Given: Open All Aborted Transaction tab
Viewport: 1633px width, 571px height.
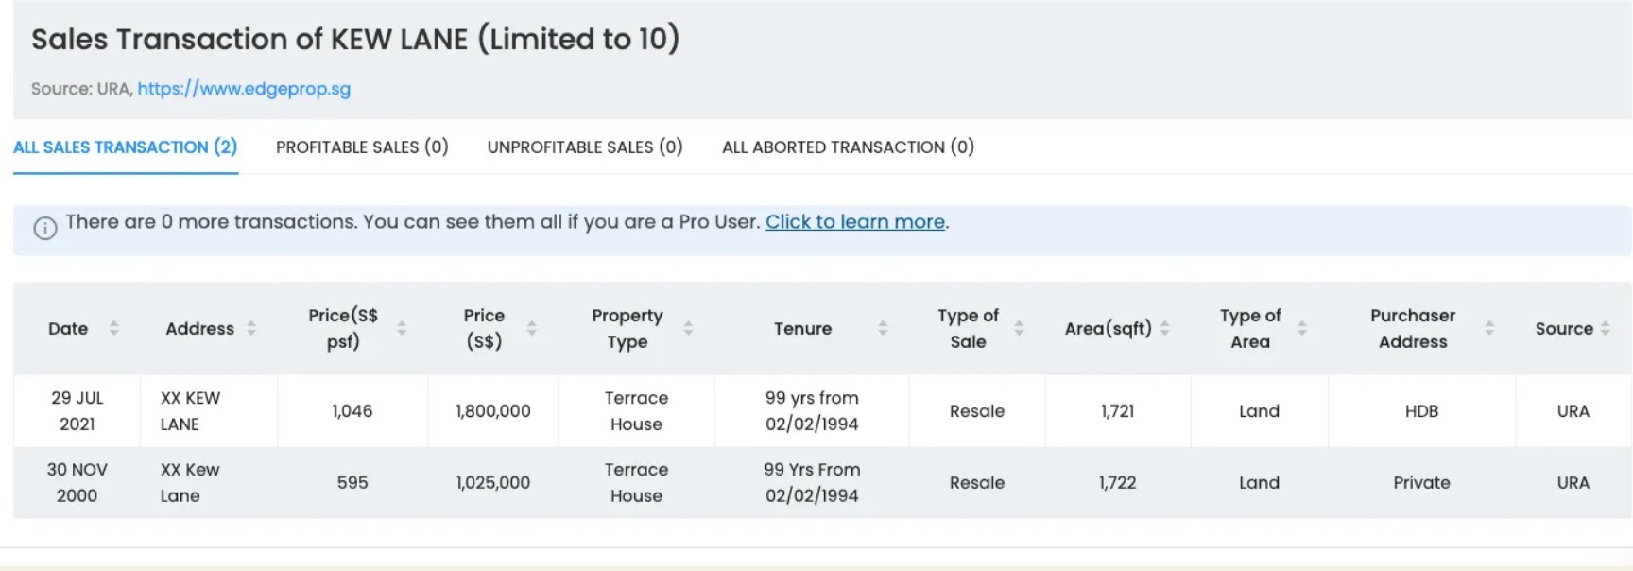Looking at the screenshot, I should click(848, 147).
